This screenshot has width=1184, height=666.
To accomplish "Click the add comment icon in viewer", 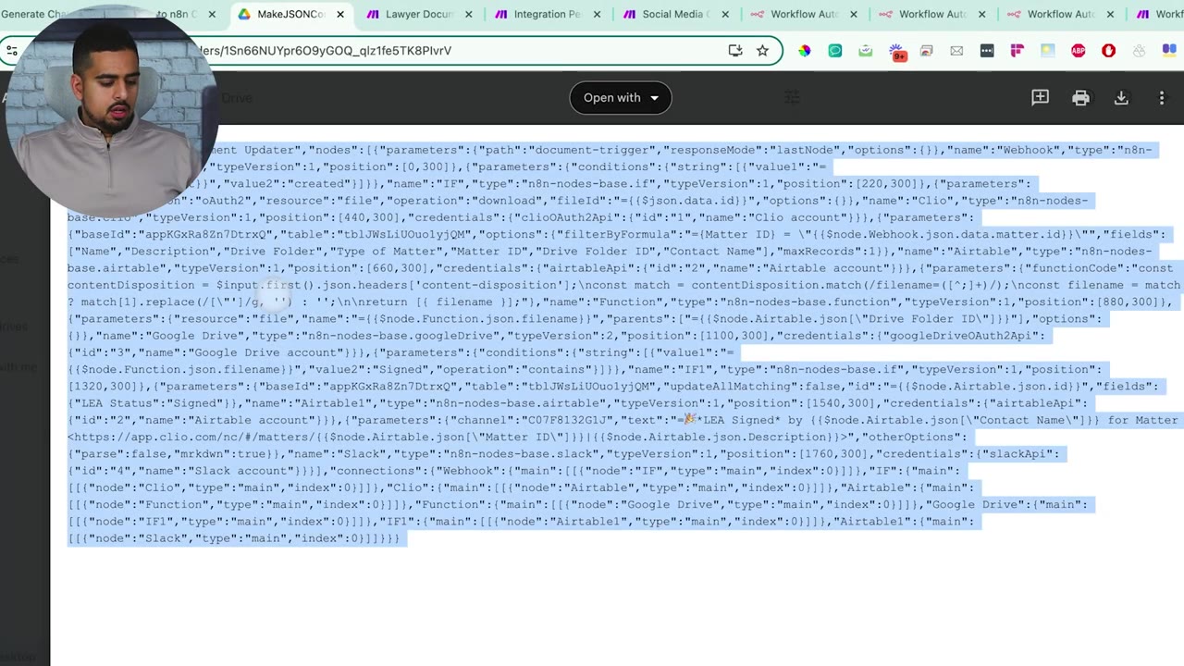I will tap(1040, 97).
